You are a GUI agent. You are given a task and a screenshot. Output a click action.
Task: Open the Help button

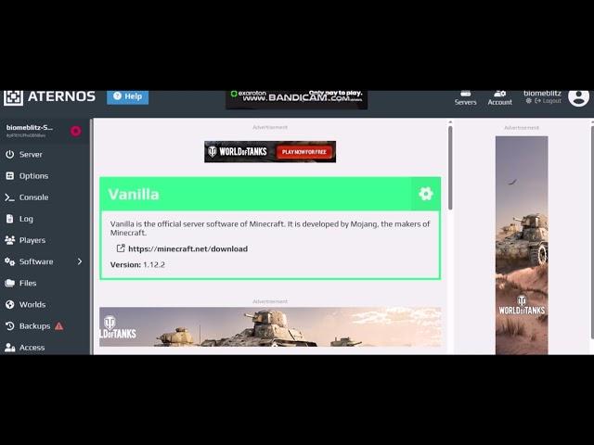pos(128,96)
